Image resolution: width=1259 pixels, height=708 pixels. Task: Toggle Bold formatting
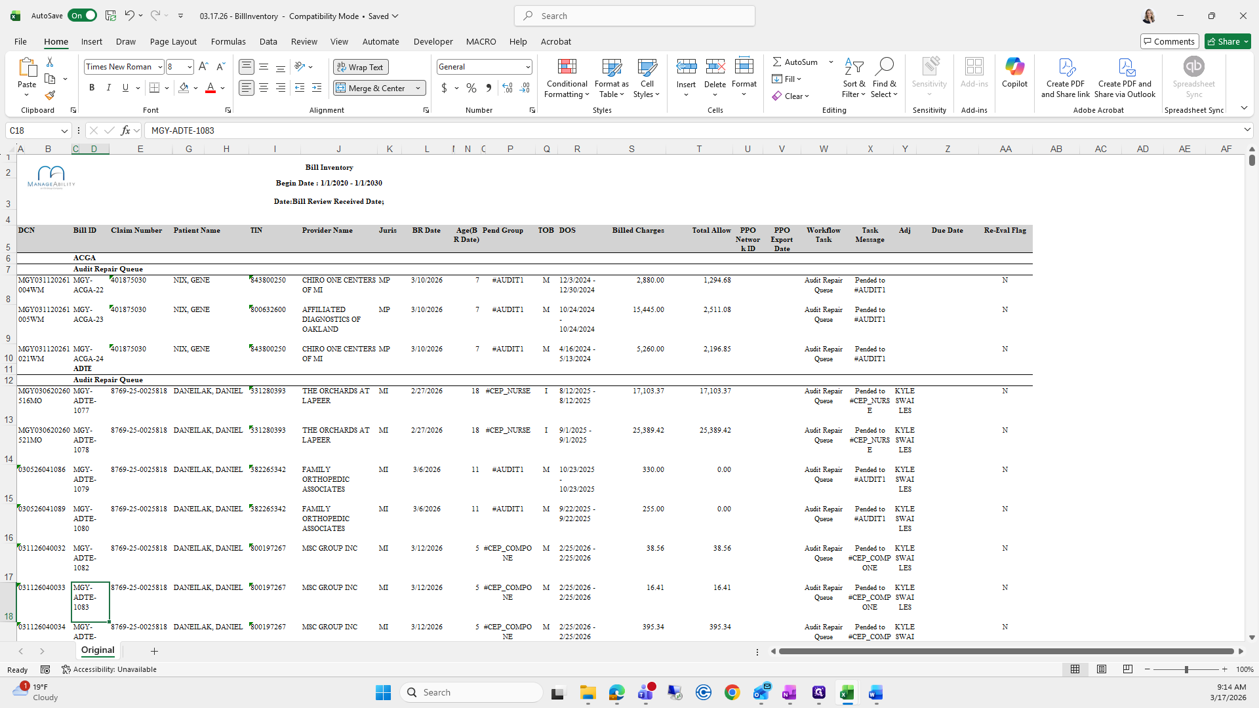[x=92, y=88]
